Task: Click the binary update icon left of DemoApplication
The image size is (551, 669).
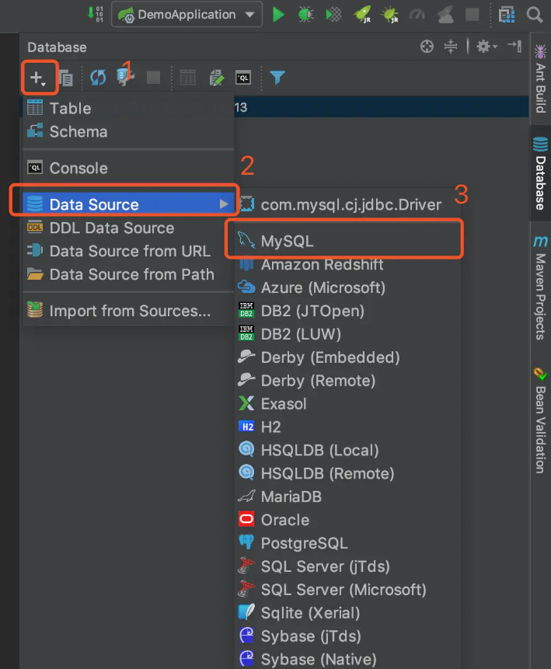Action: tap(95, 14)
